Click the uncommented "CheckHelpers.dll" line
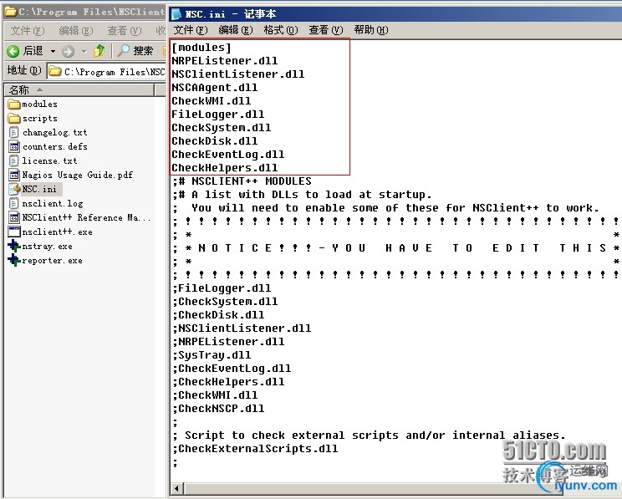Image resolution: width=622 pixels, height=499 pixels. (225, 167)
